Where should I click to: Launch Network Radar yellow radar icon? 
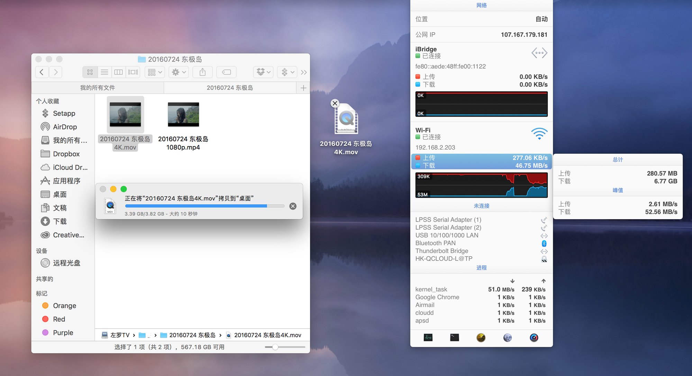(x=481, y=338)
